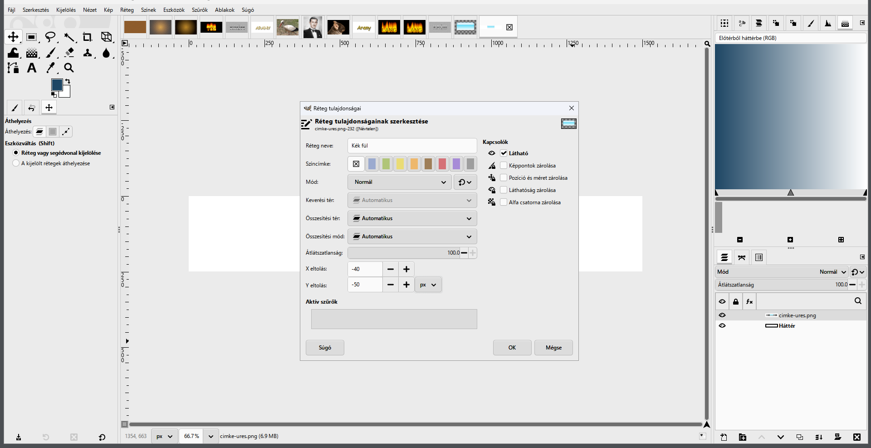This screenshot has width=871, height=448.
Task: Enable Pozíció és méret zárolása checkbox
Action: (504, 177)
